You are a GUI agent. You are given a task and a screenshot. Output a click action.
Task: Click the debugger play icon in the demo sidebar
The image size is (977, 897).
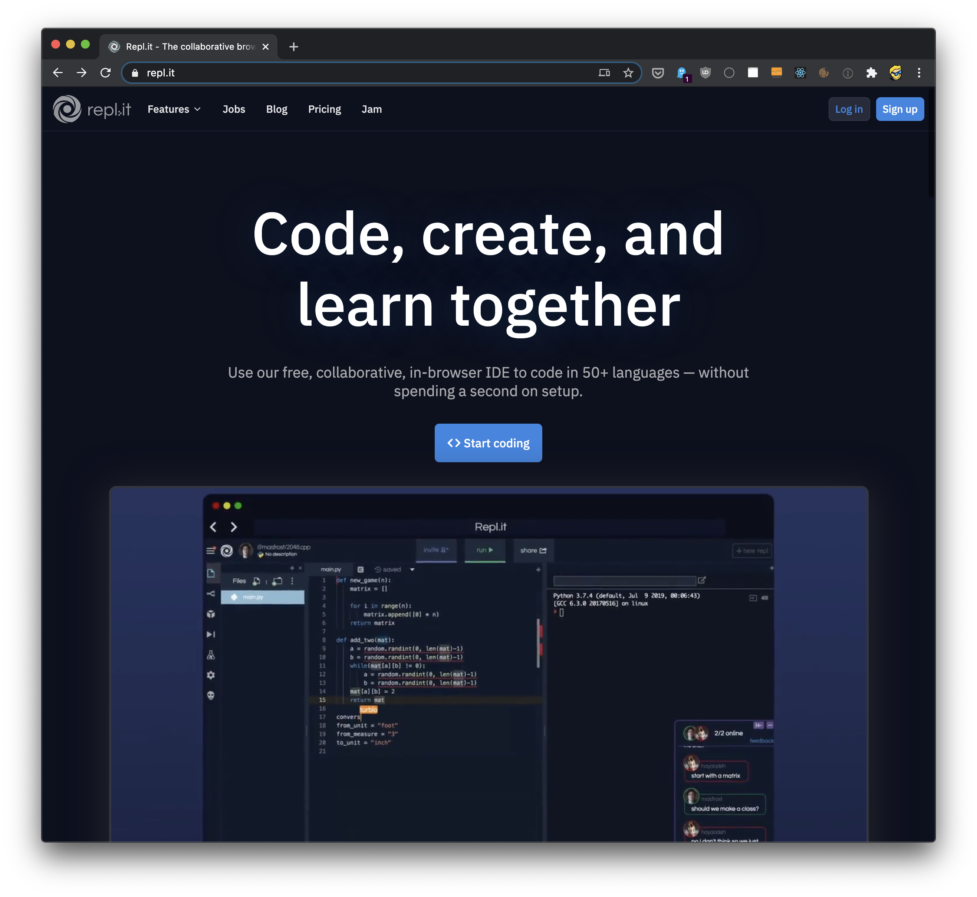click(x=211, y=635)
